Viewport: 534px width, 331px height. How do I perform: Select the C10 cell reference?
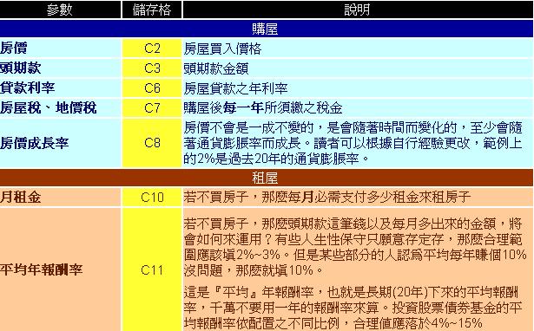pos(152,197)
